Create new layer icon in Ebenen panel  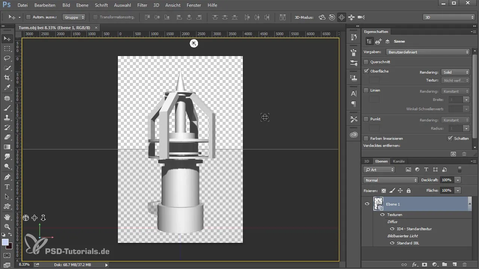454,265
